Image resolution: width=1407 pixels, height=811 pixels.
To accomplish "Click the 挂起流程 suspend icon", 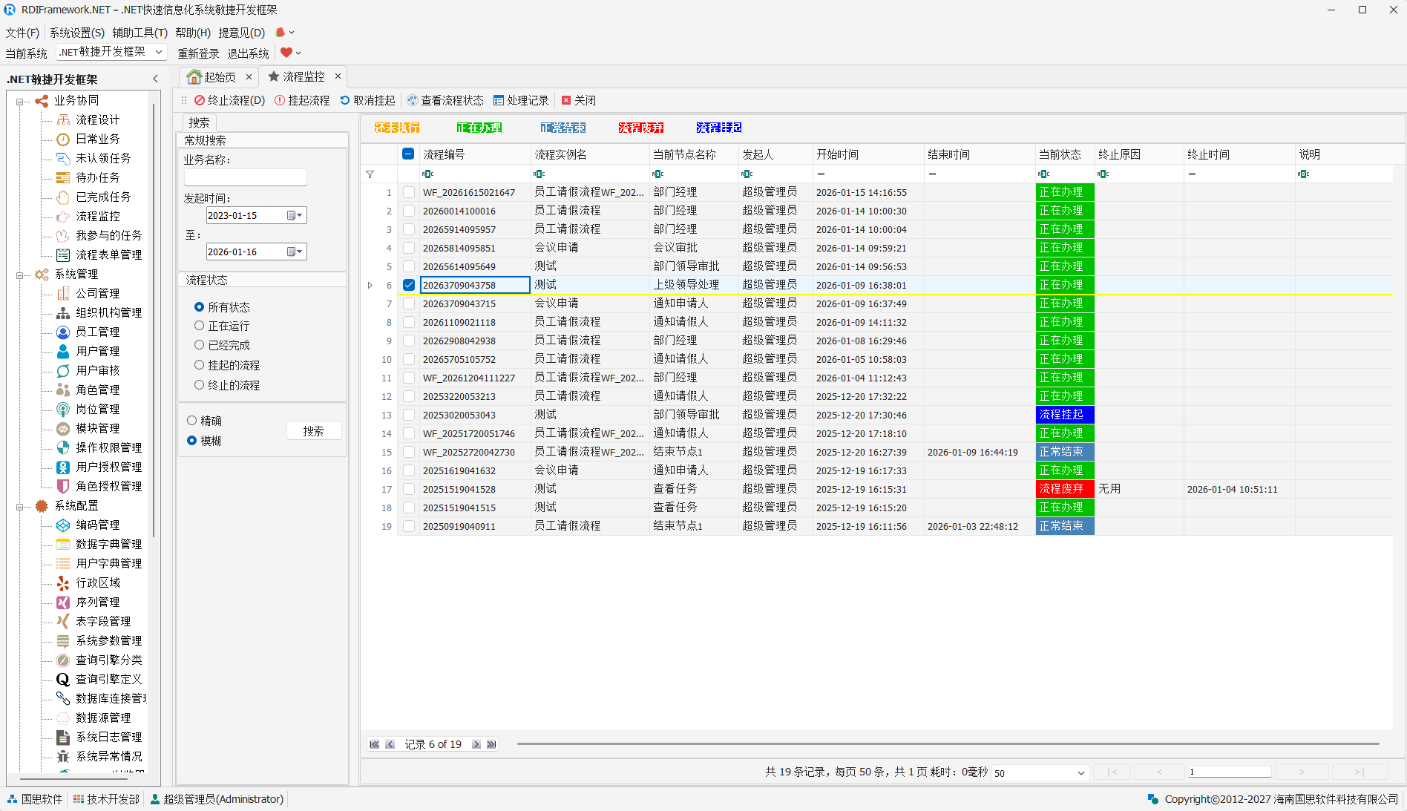I will 280,100.
